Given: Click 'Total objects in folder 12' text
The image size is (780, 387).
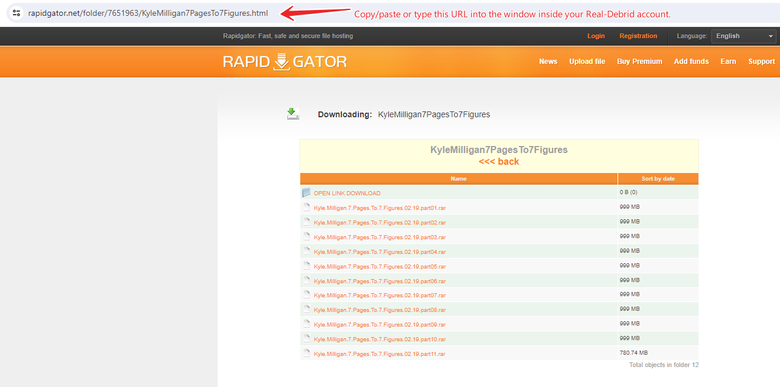Looking at the screenshot, I should point(664,365).
